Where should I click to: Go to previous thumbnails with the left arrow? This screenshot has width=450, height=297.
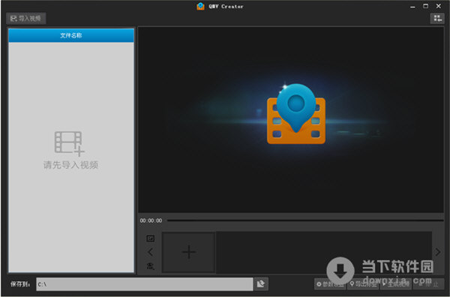pos(151,252)
